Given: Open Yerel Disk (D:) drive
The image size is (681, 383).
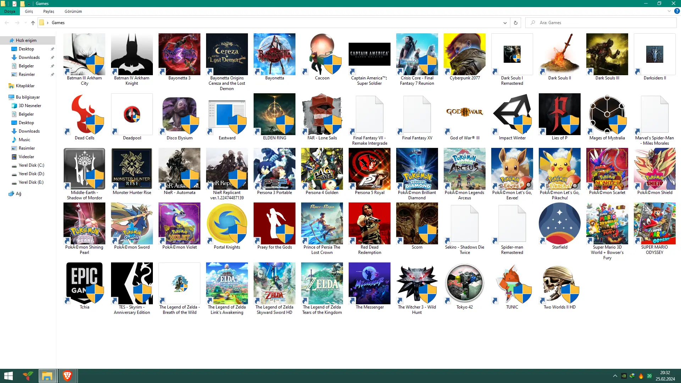Looking at the screenshot, I should (28, 174).
